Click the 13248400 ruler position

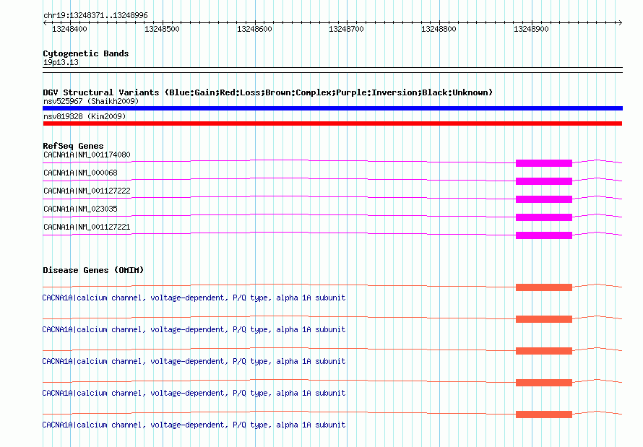coord(69,29)
